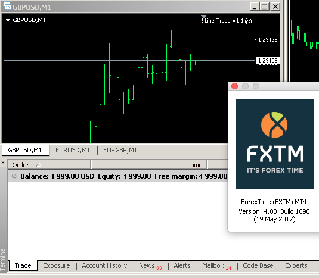This screenshot has height=278, width=319.
Task: Click the red dashed stop level line
Action: pyautogui.click(x=129, y=77)
